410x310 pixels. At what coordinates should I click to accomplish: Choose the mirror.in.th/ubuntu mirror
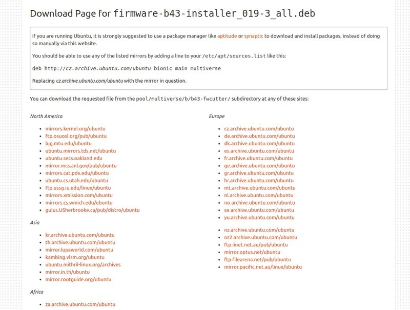pos(68,272)
